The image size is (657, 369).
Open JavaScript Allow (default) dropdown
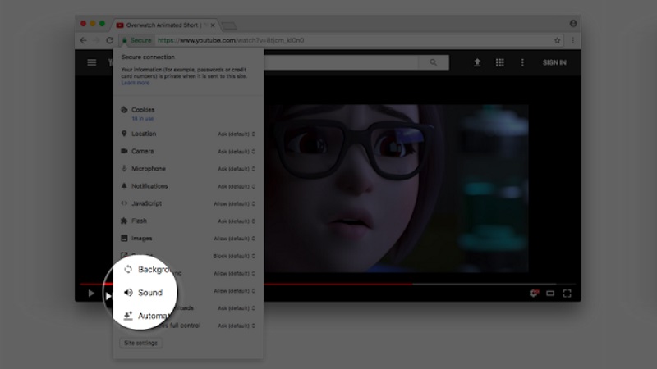click(x=235, y=203)
